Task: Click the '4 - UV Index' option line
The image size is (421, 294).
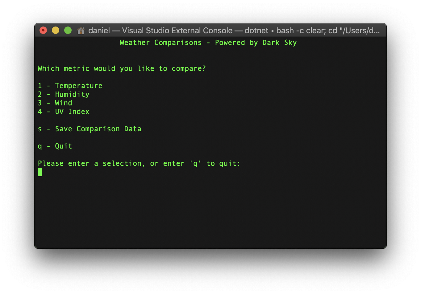Action: click(x=64, y=112)
